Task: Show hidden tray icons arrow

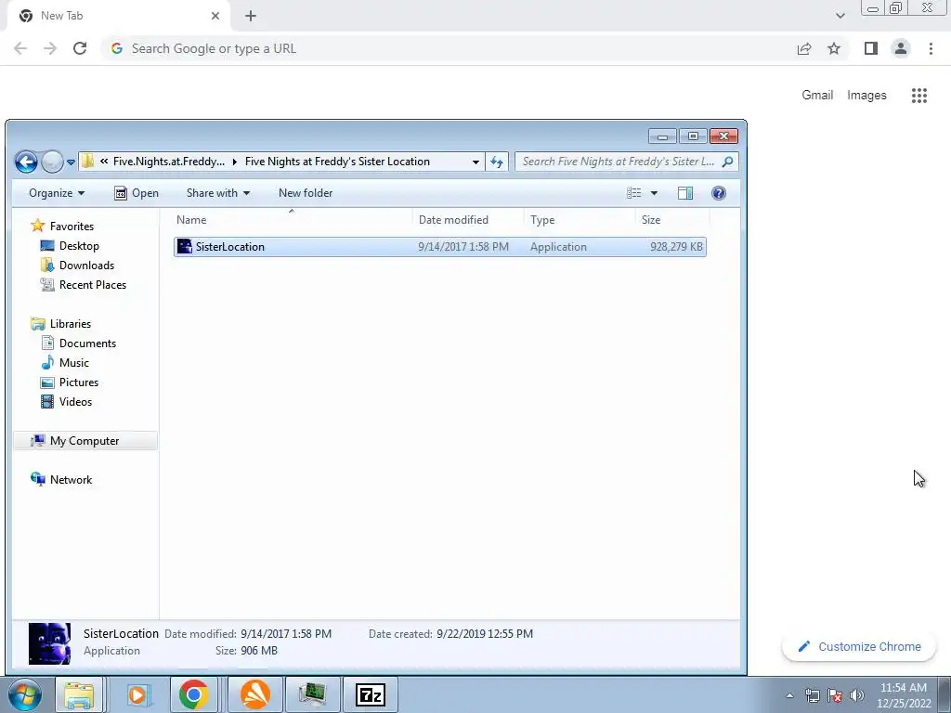Action: click(789, 695)
